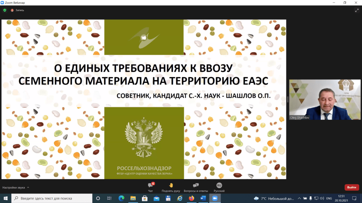Image resolution: width=362 pixels, height=203 pixels.
Task: Click the green encryption shield icon
Action: pyautogui.click(x=5, y=10)
